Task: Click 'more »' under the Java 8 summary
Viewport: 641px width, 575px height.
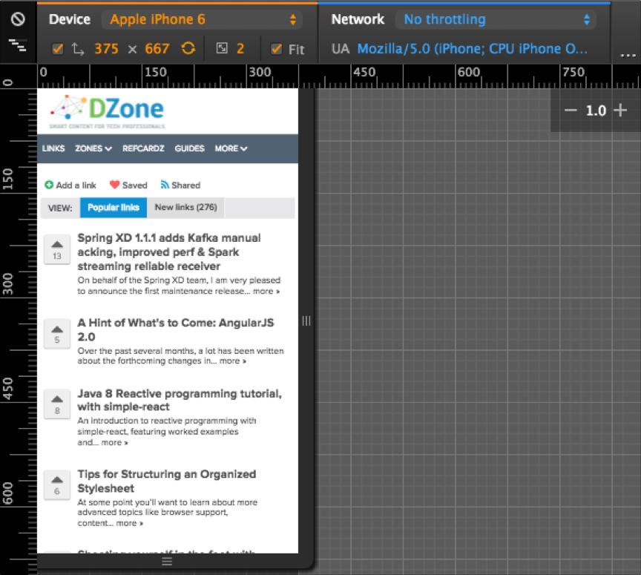Action: [x=114, y=442]
